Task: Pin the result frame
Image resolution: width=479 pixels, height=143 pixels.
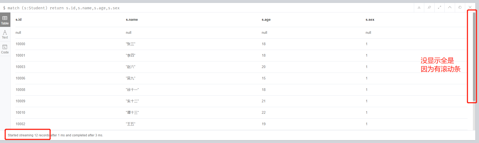Action: point(429,7)
